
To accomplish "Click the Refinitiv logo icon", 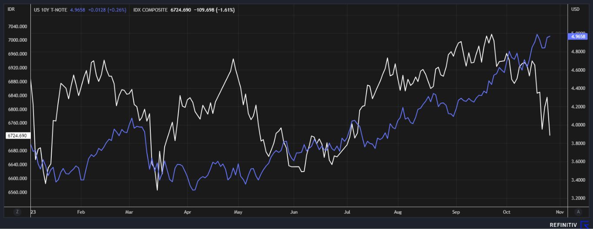I will coord(585,225).
